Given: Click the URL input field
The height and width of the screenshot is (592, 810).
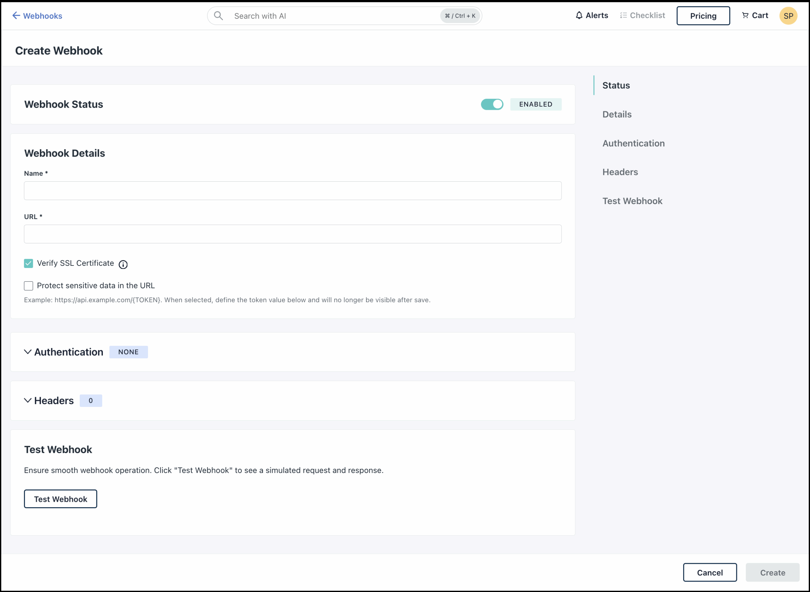Looking at the screenshot, I should pyautogui.click(x=292, y=234).
